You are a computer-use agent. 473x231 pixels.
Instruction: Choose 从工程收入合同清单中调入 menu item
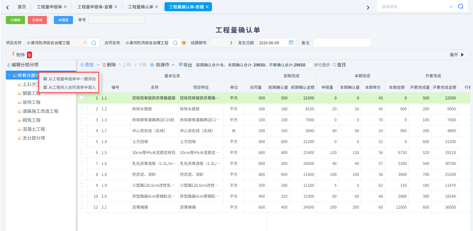70,87
